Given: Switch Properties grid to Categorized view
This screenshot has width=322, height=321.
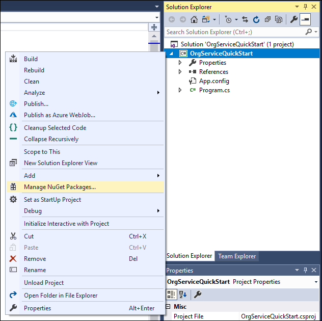Looking at the screenshot, I should tap(171, 295).
